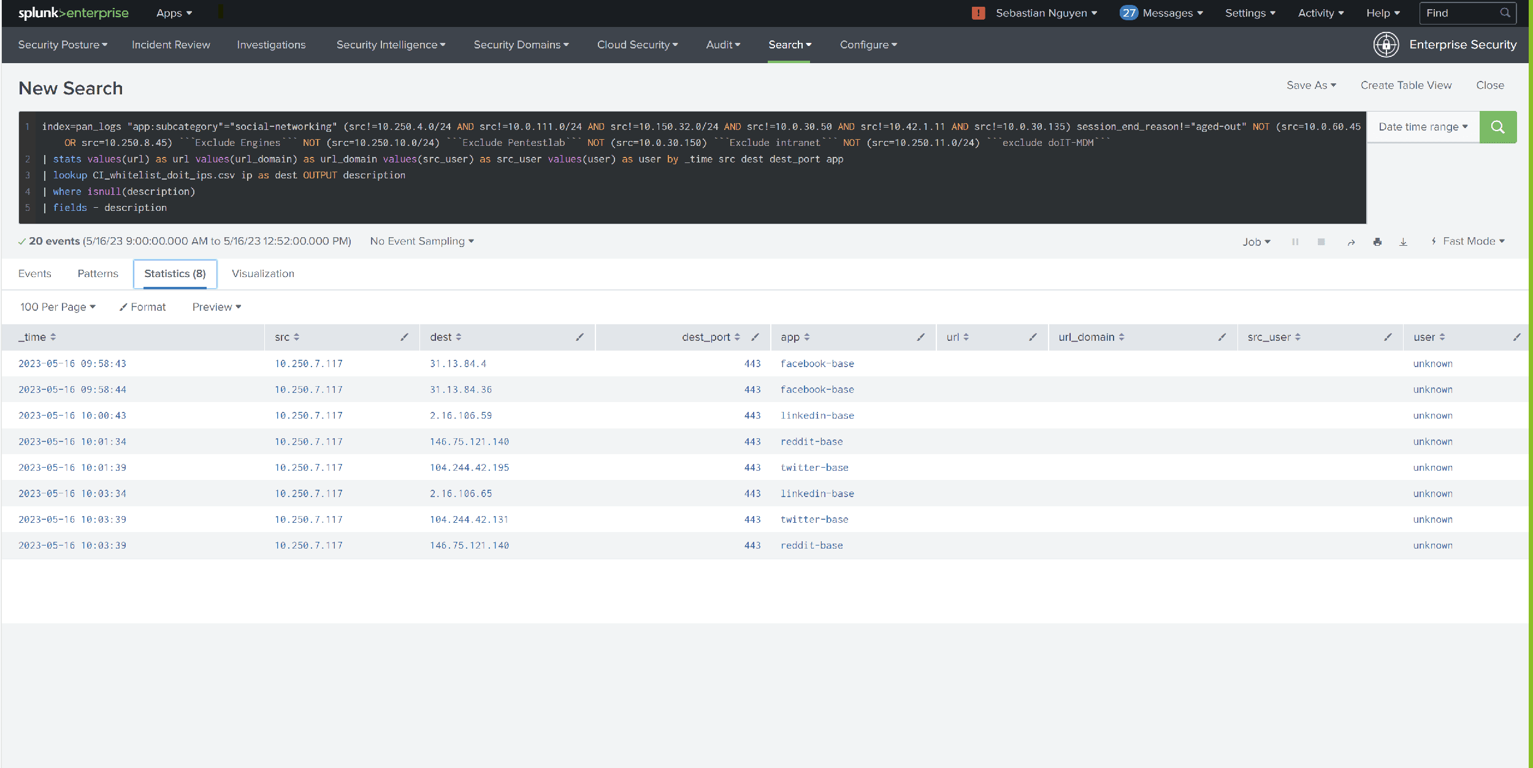Image resolution: width=1533 pixels, height=768 pixels.
Task: Expand the Help menu
Action: click(x=1383, y=13)
